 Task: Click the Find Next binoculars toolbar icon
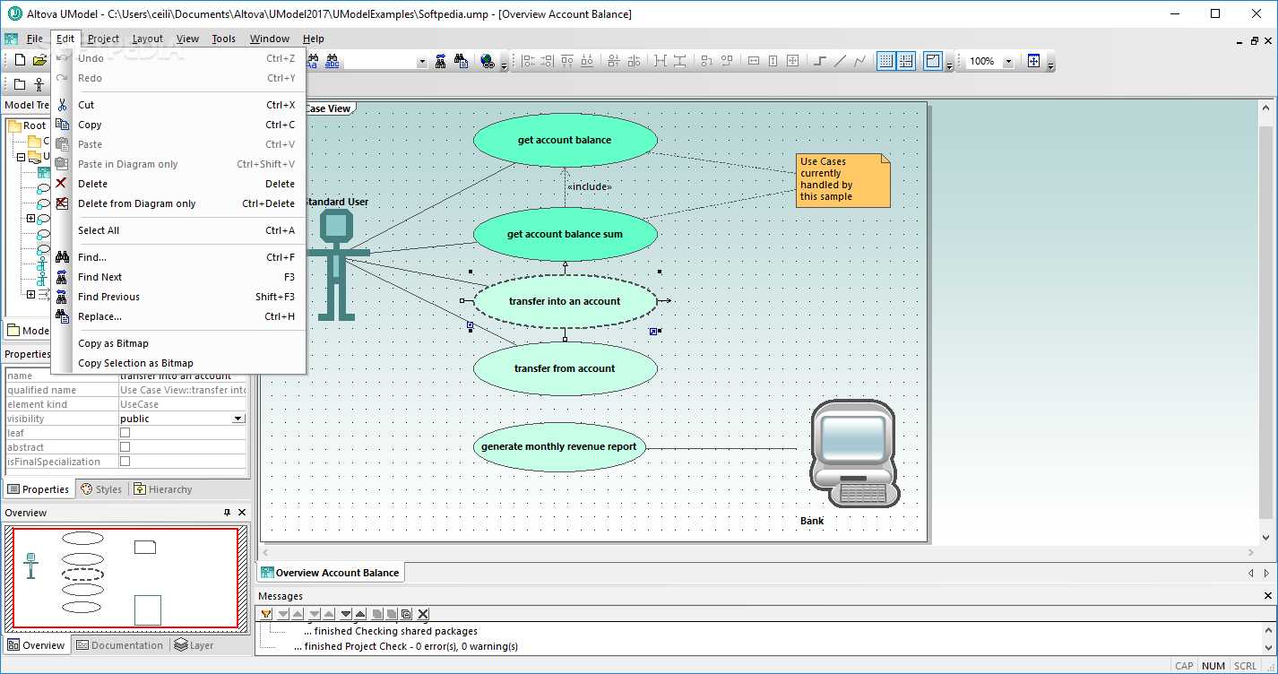pos(441,61)
